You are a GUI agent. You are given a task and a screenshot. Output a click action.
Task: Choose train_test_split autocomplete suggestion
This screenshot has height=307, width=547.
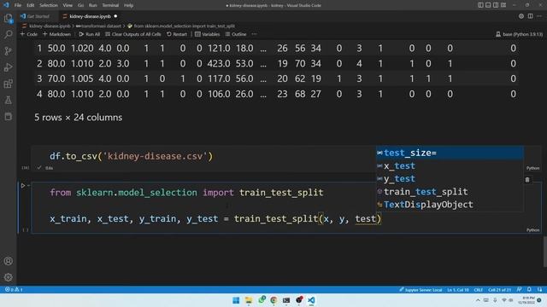pos(450,191)
